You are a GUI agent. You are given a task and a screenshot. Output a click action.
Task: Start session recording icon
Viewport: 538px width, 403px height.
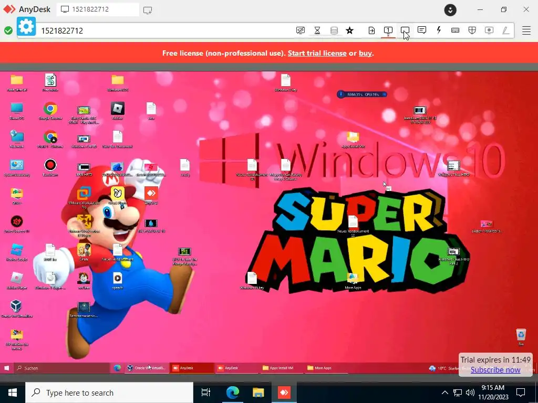click(x=489, y=30)
